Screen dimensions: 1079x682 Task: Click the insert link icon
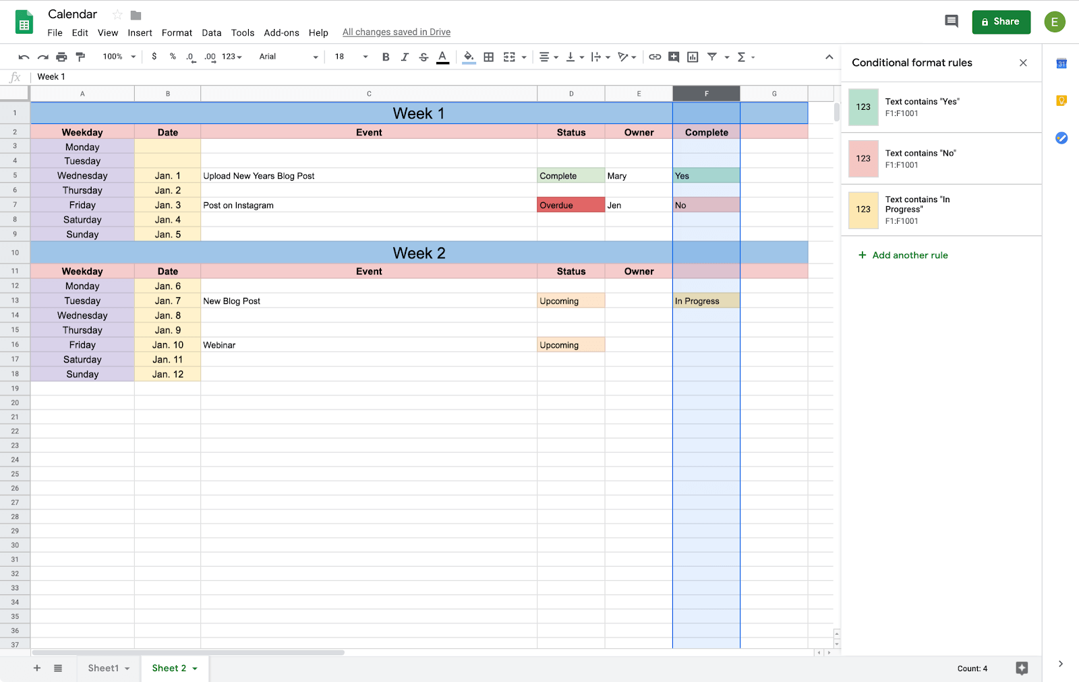655,57
